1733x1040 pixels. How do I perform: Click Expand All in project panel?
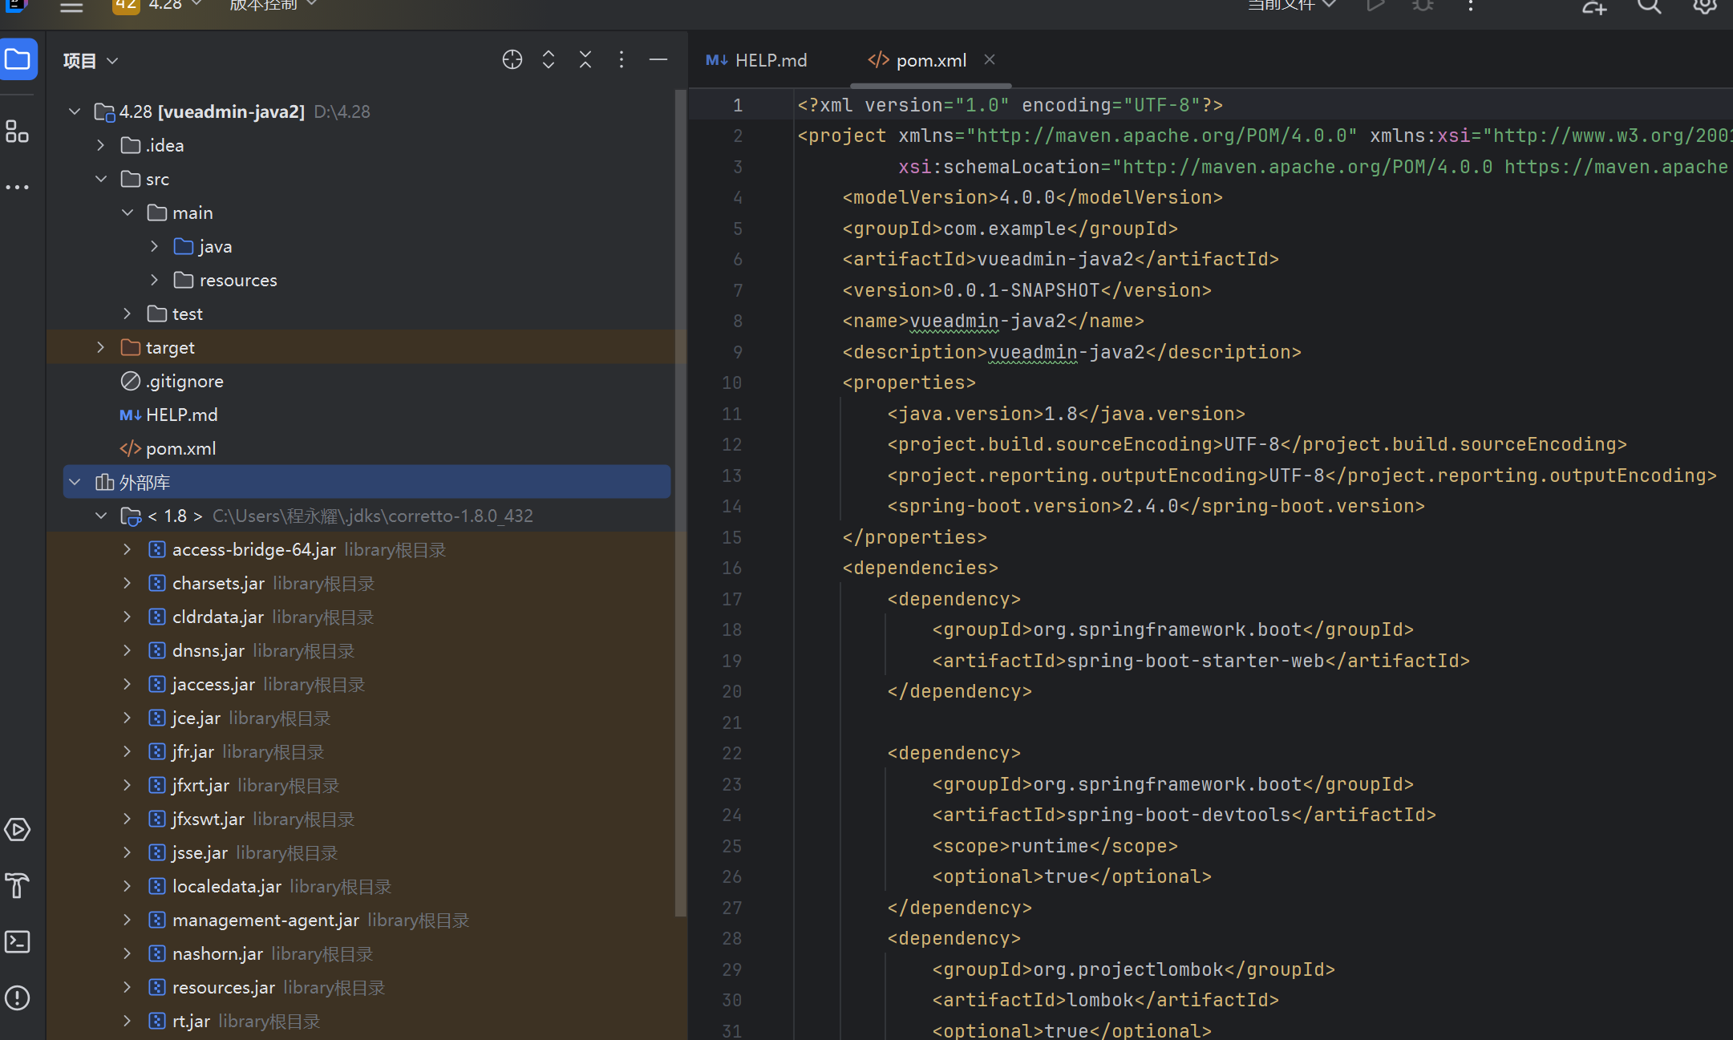pyautogui.click(x=549, y=60)
